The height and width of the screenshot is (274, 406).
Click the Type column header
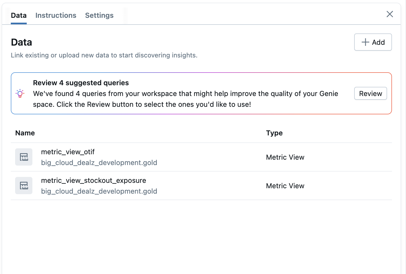point(274,133)
